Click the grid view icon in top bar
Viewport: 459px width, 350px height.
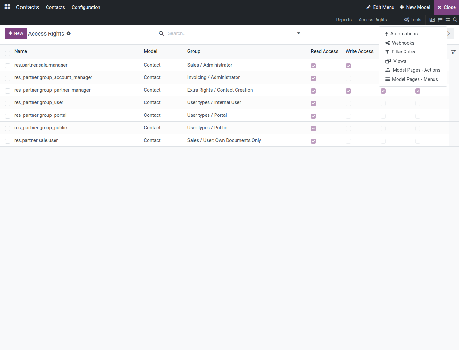[x=448, y=20]
